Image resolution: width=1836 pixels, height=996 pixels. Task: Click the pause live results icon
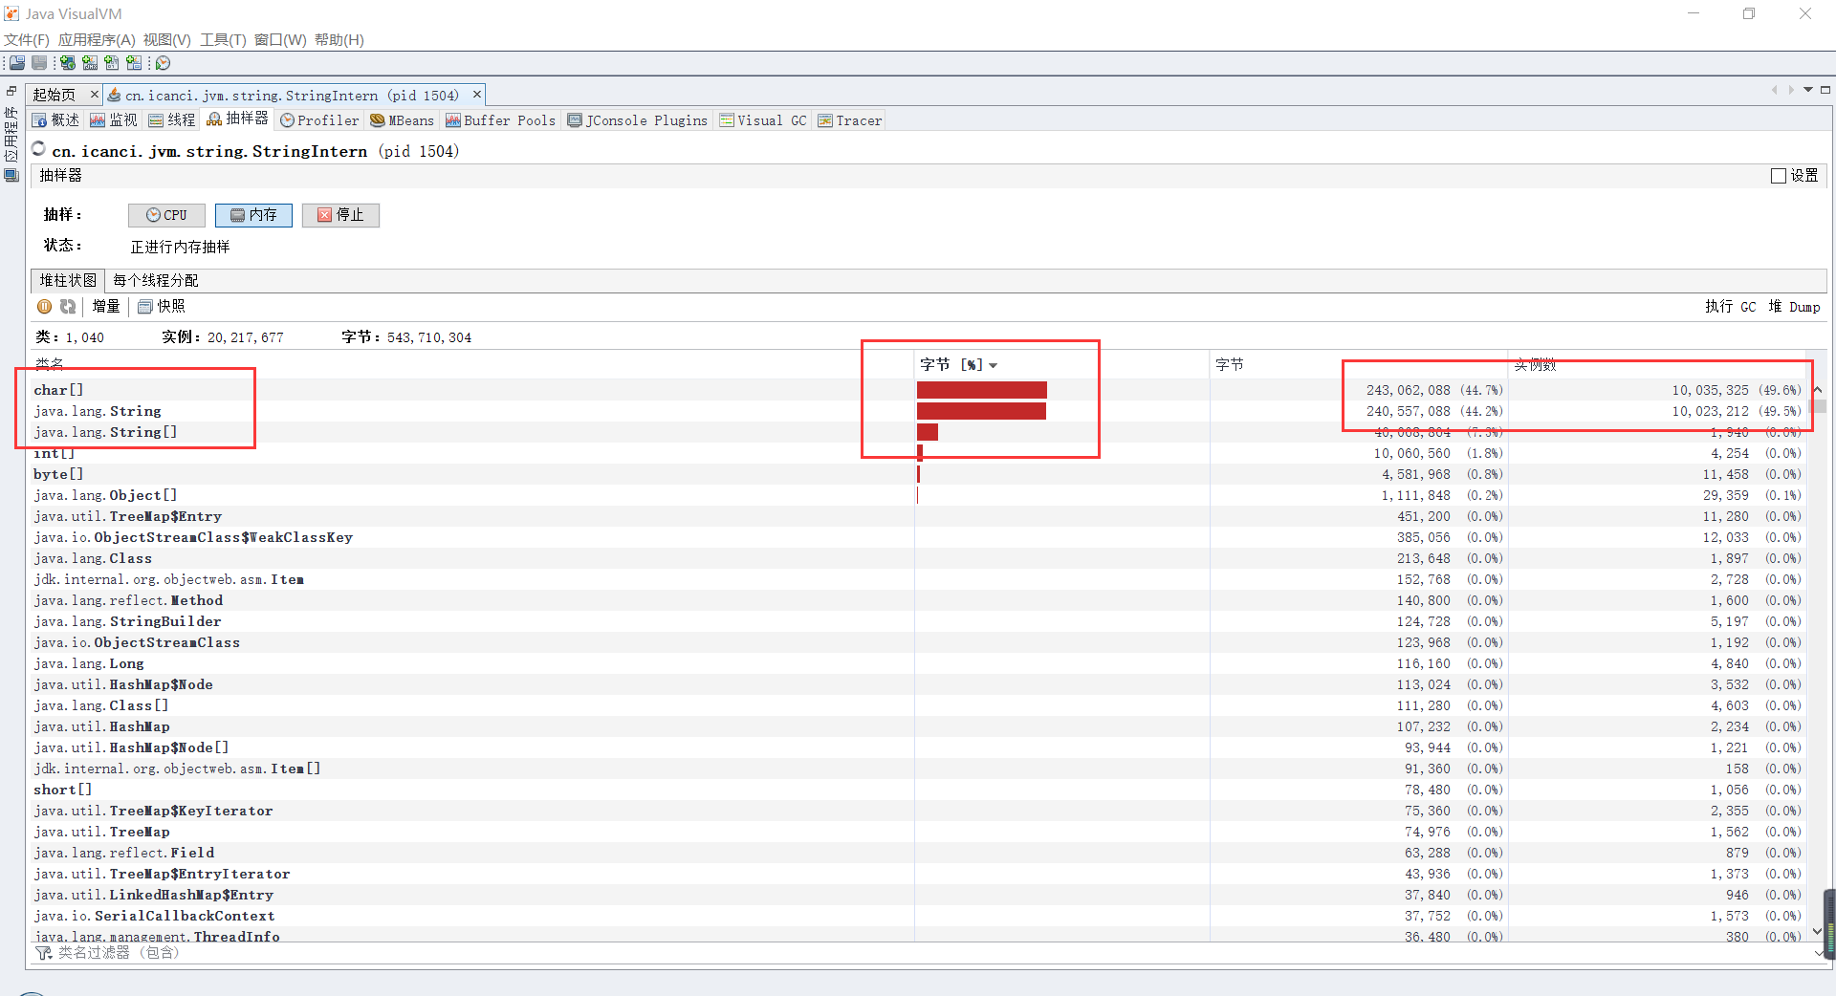(x=45, y=307)
